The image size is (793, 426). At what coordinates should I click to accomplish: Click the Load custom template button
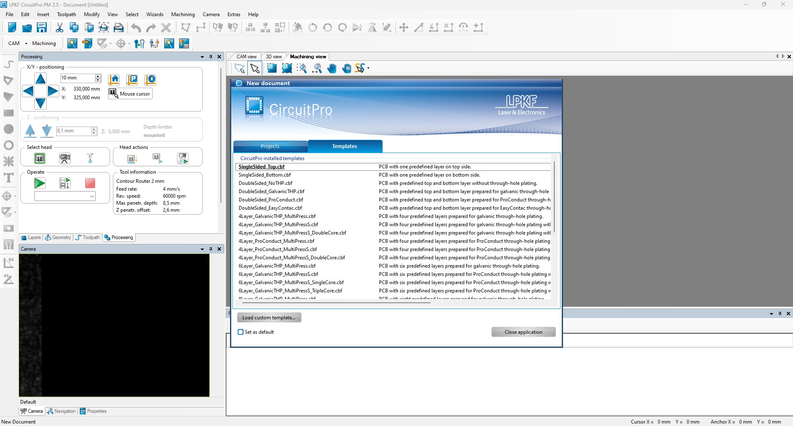point(269,318)
